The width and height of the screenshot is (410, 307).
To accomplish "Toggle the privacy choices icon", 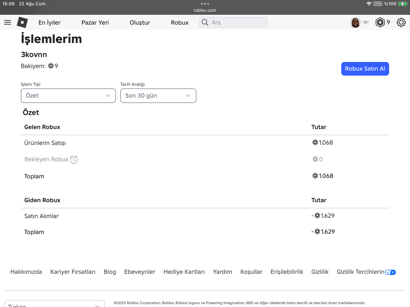I will [390, 272].
